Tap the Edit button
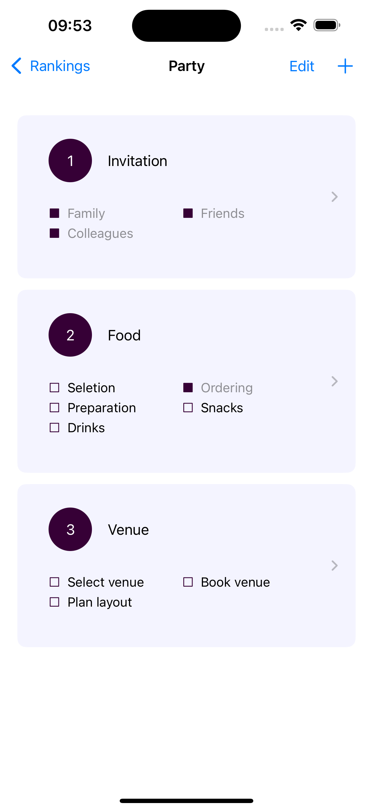Image resolution: width=373 pixels, height=810 pixels. click(x=302, y=66)
